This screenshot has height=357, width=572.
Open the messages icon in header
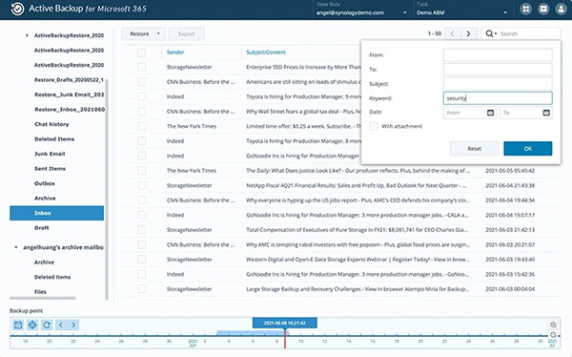543,10
